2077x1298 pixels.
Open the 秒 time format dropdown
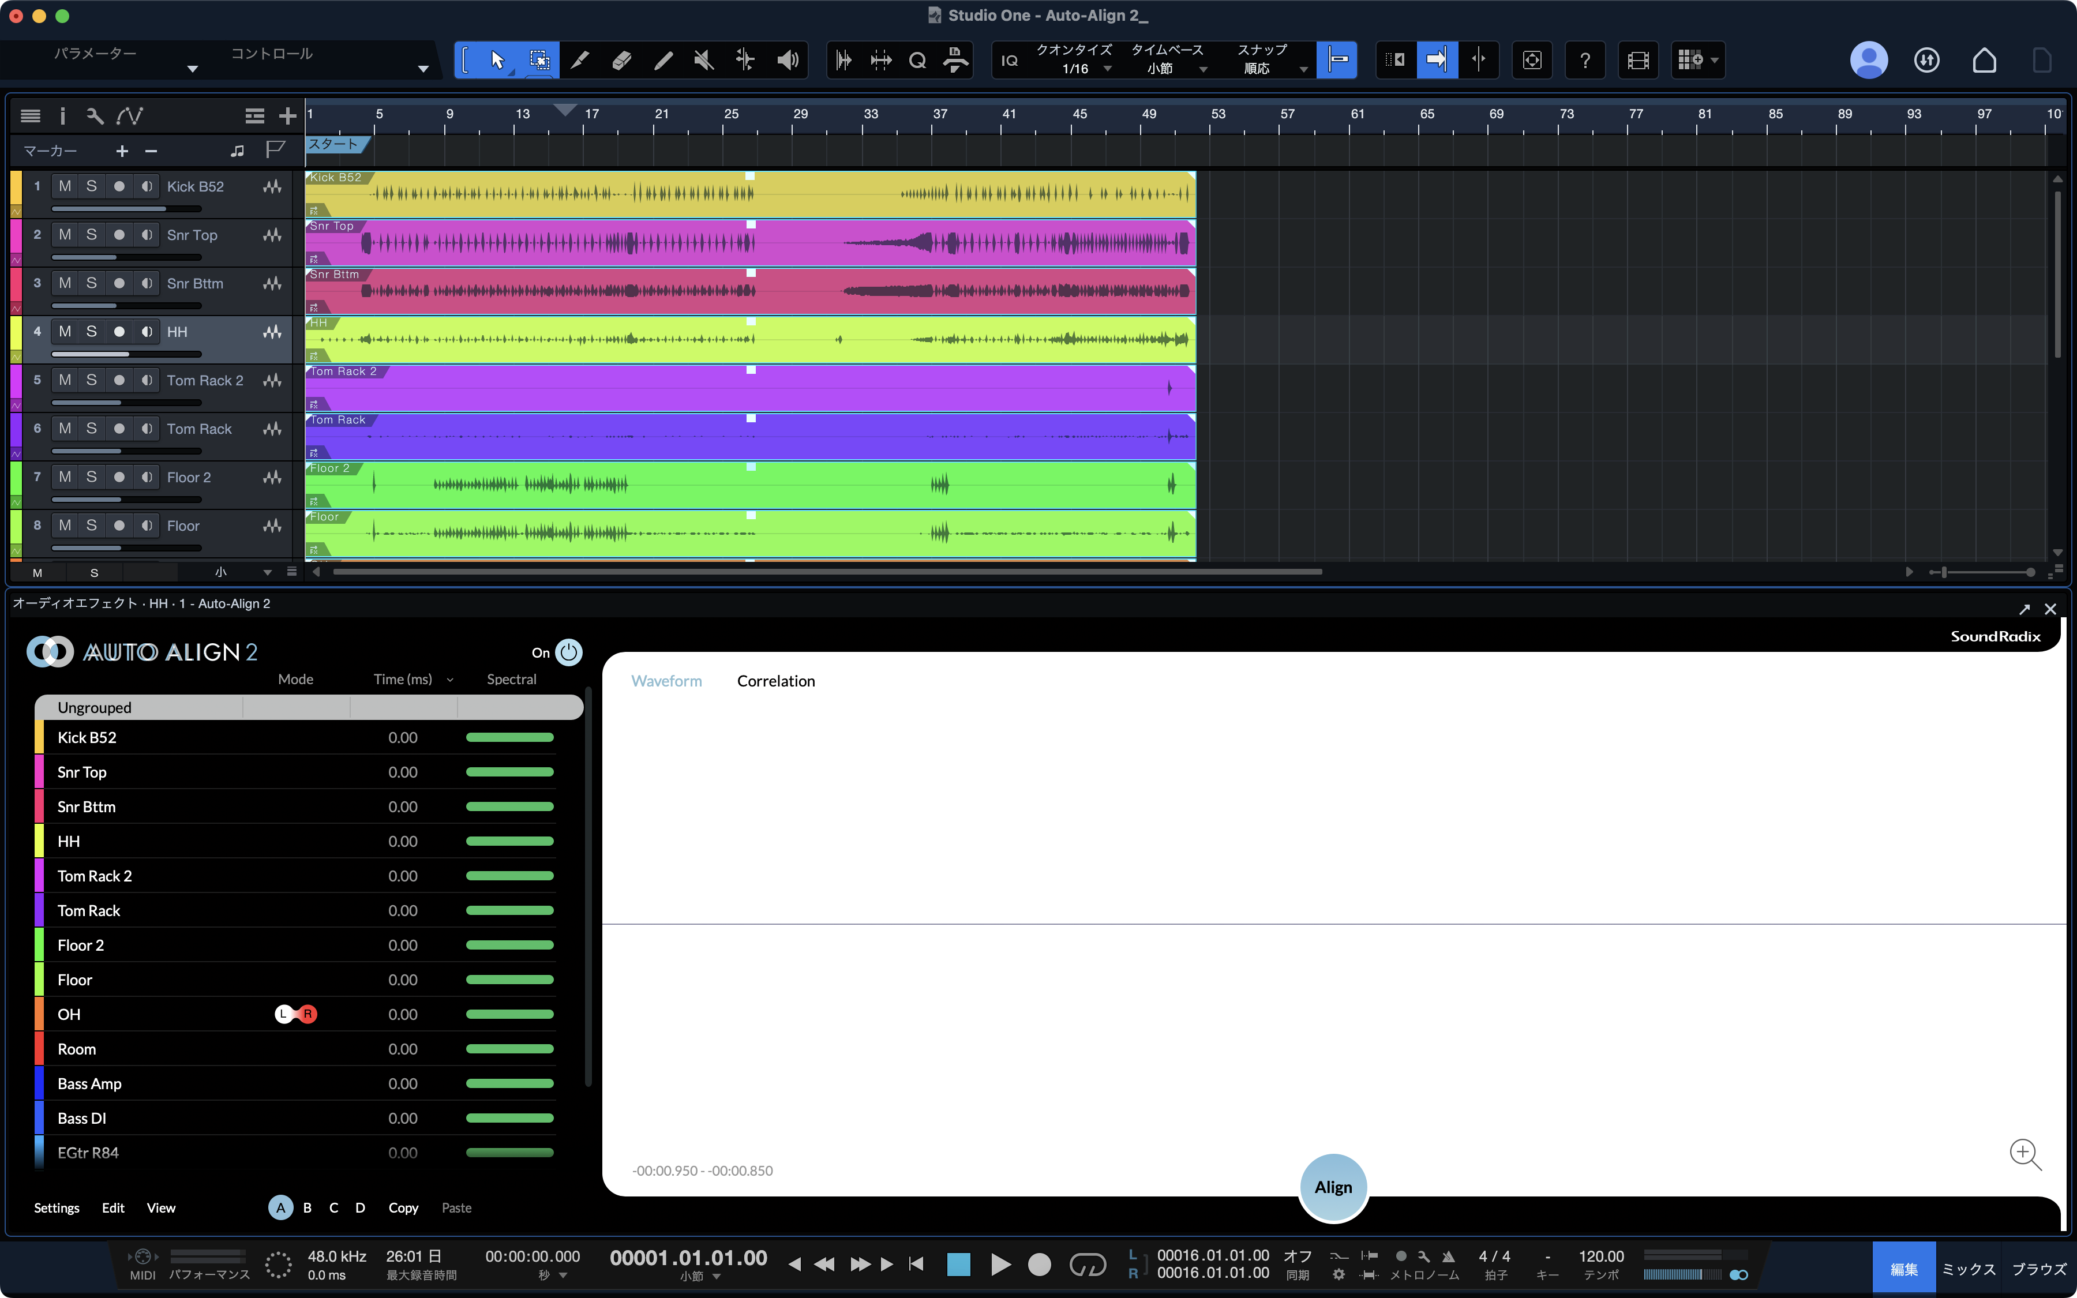tap(563, 1276)
